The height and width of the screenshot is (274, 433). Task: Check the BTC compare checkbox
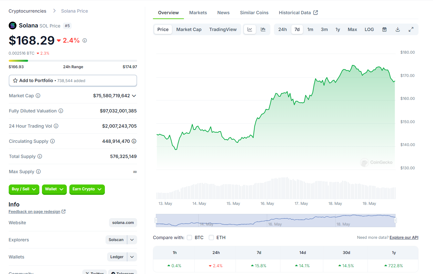click(189, 237)
